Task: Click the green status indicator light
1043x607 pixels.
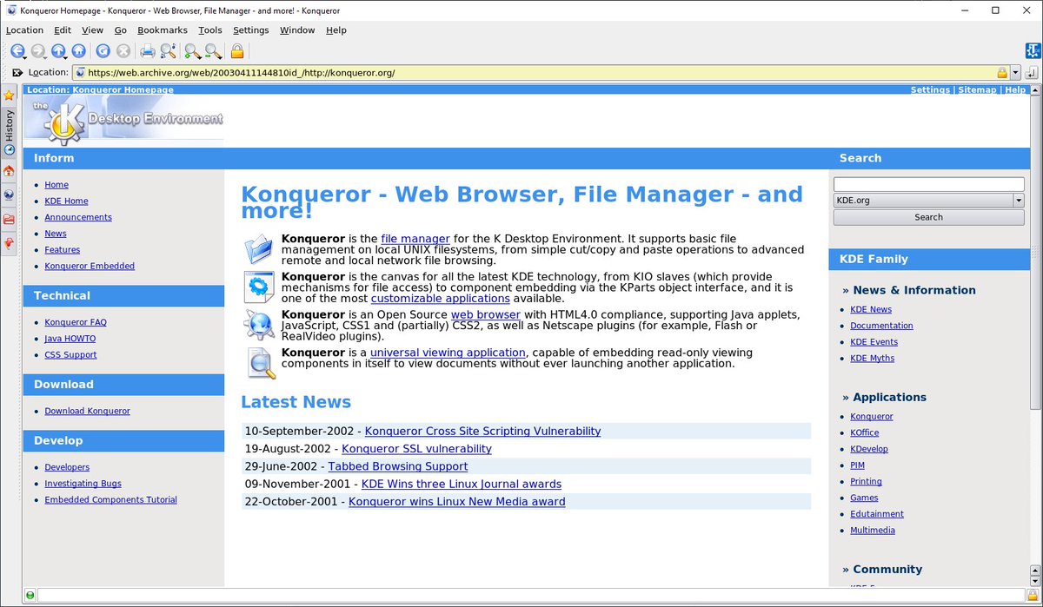Action: tap(30, 596)
